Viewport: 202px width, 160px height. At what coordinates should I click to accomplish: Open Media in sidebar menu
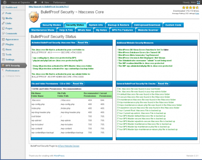click(x=9, y=18)
